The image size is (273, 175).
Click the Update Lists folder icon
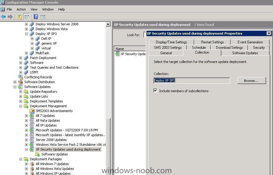26,96
